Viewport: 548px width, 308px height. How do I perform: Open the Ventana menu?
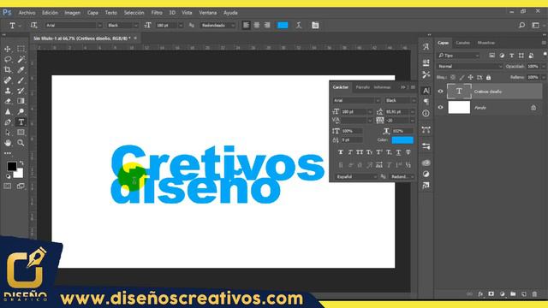[207, 13]
